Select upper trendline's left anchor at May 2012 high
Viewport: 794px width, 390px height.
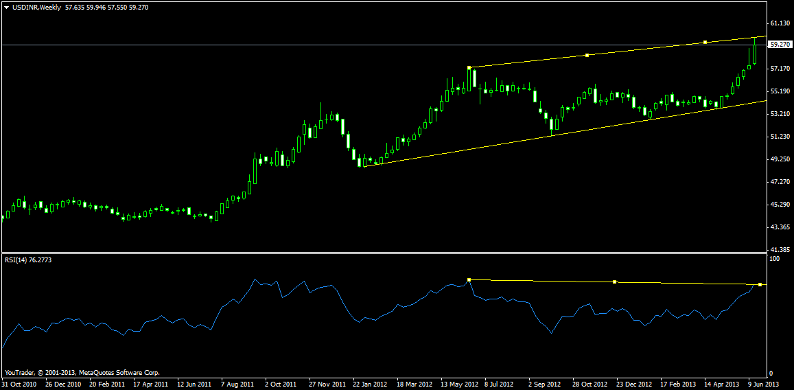(x=469, y=67)
